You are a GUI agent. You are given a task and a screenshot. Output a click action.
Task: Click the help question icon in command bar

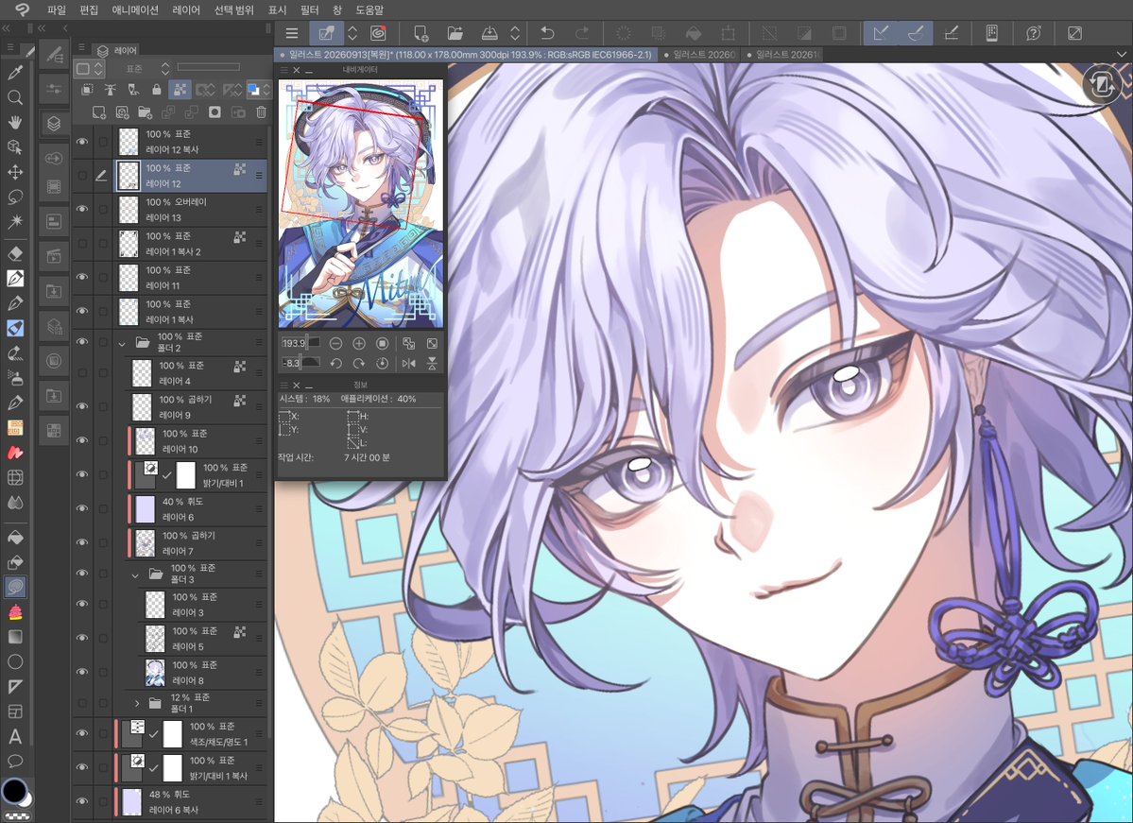click(x=1033, y=33)
